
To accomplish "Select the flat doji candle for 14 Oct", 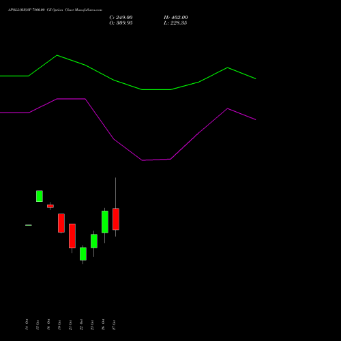I will click(x=29, y=225).
